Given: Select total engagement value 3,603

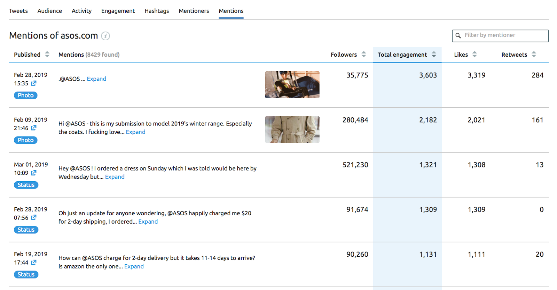Looking at the screenshot, I should 428,75.
